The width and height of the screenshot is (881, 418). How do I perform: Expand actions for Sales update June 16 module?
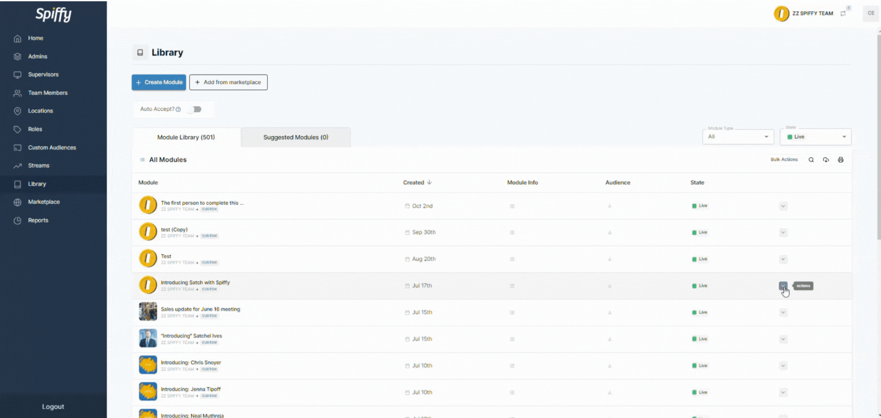(x=783, y=313)
